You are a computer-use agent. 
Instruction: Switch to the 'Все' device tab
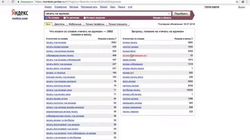tap(48, 24)
